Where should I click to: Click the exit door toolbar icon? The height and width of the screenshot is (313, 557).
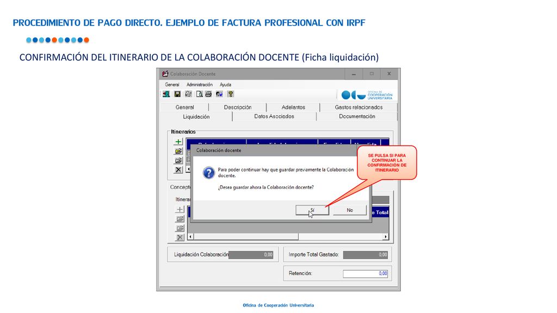[166, 94]
